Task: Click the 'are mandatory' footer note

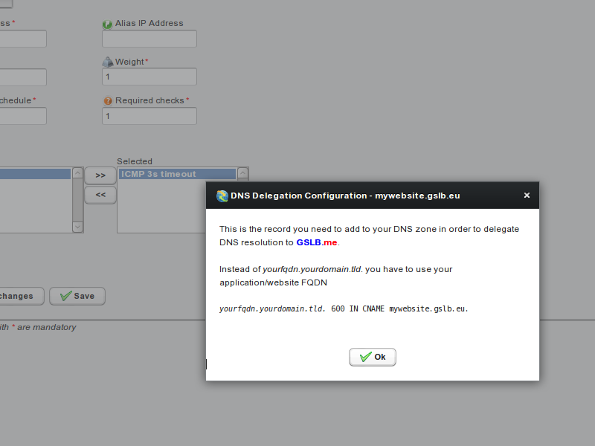Action: click(47, 327)
